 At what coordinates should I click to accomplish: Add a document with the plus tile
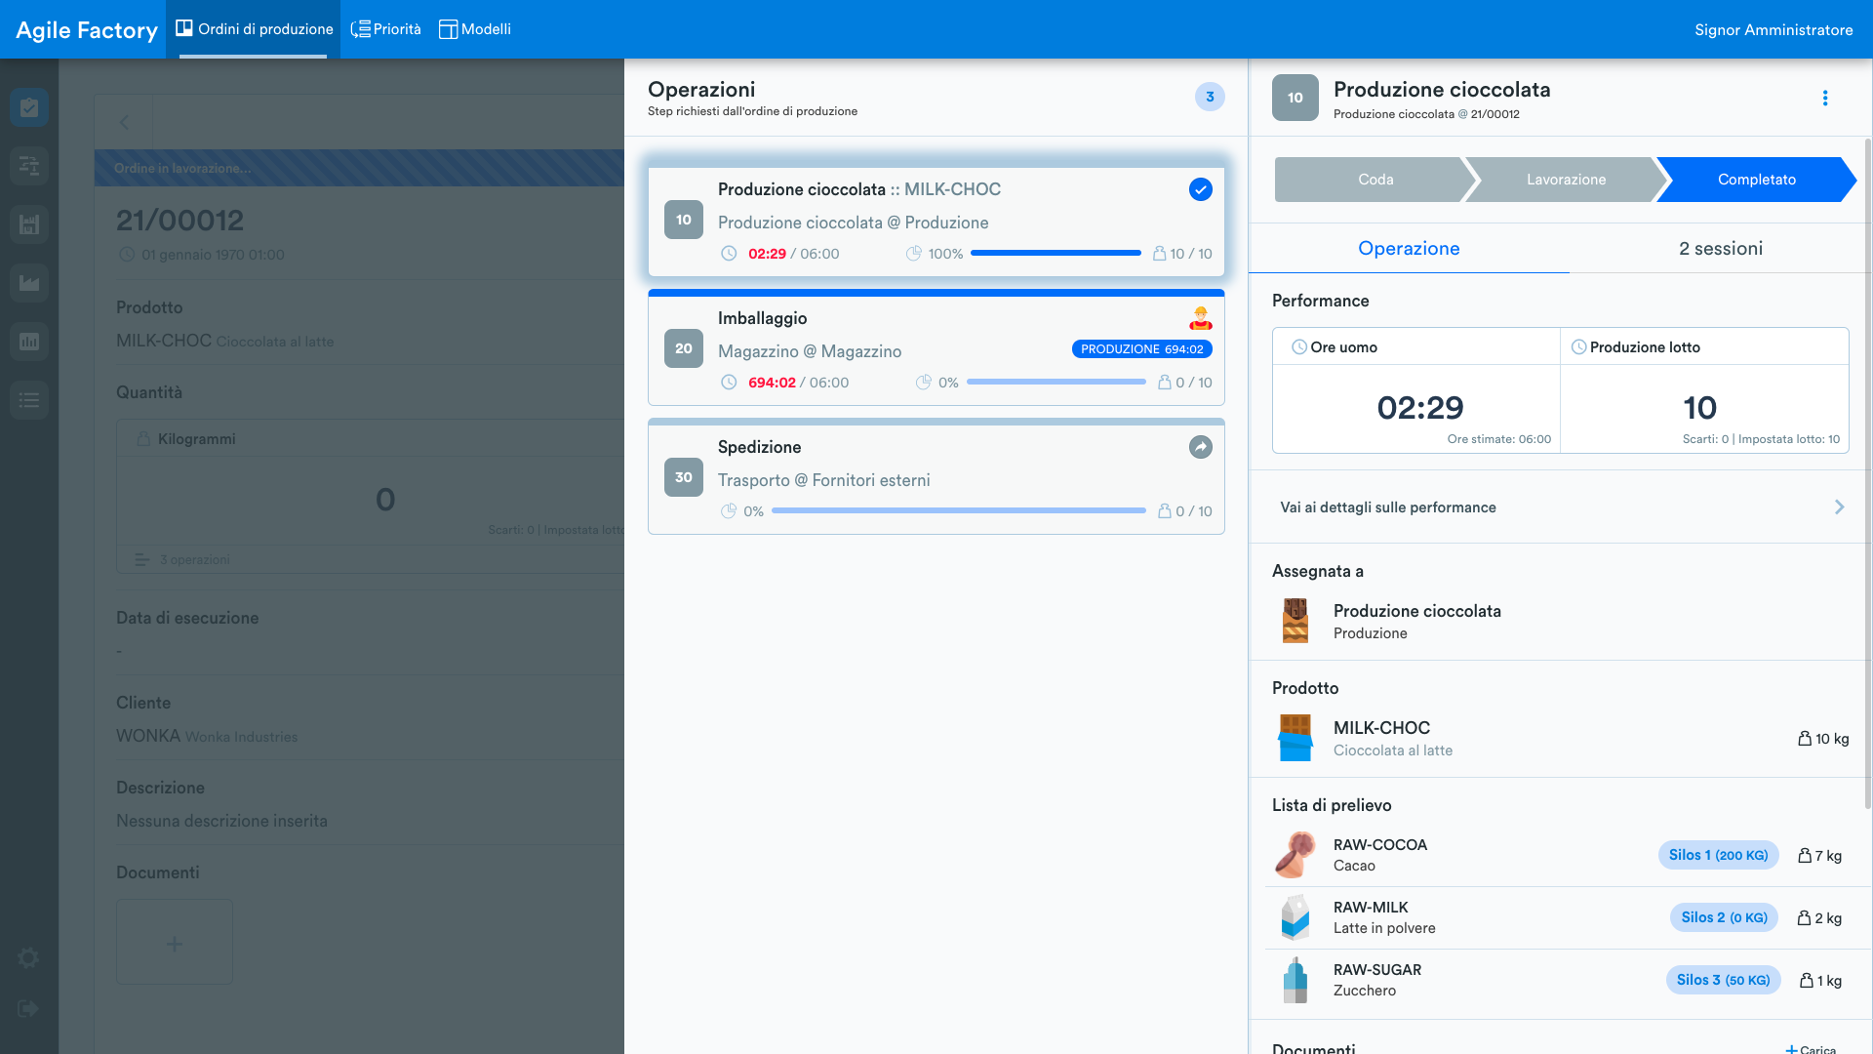tap(175, 942)
